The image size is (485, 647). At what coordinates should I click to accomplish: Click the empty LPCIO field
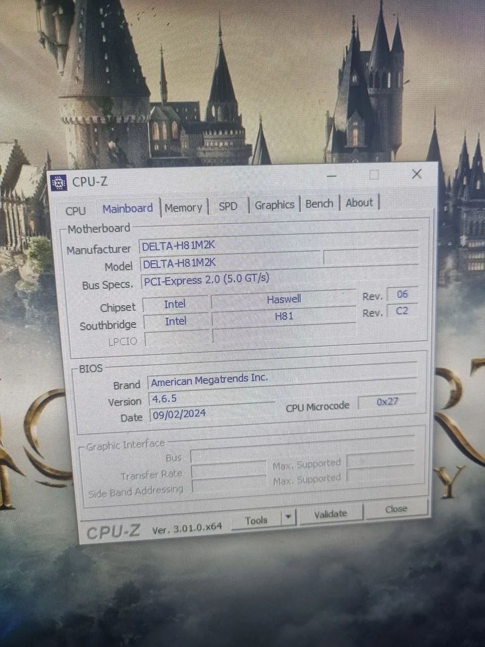[x=177, y=338]
